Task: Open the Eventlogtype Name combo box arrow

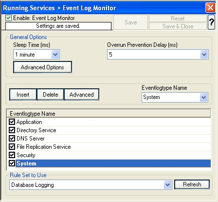Action: (204, 98)
